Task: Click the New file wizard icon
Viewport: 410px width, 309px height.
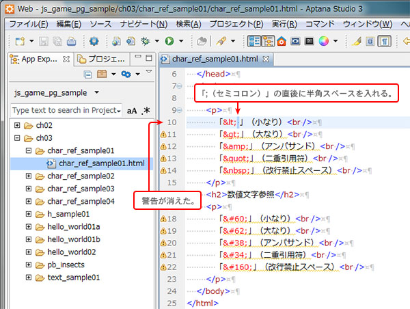Action: 20,41
